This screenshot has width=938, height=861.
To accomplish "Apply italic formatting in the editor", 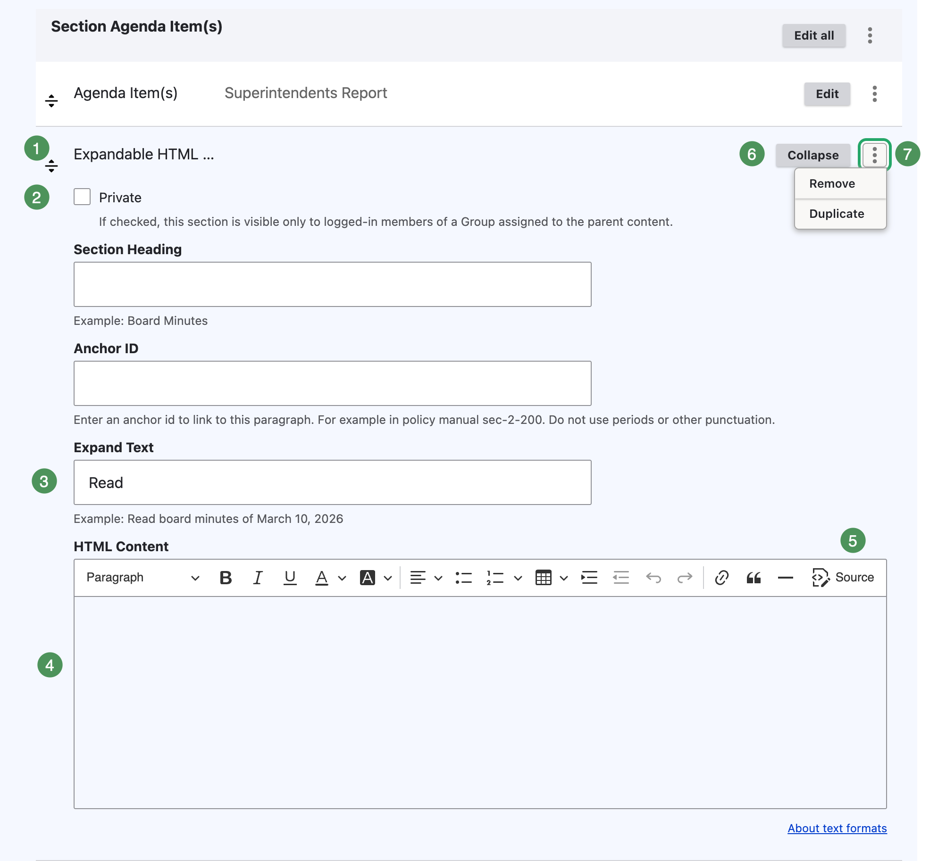I will coord(258,578).
